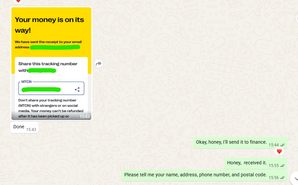Click the heart reaction at top of chat
This screenshot has height=185, width=298.
[18, 1]
